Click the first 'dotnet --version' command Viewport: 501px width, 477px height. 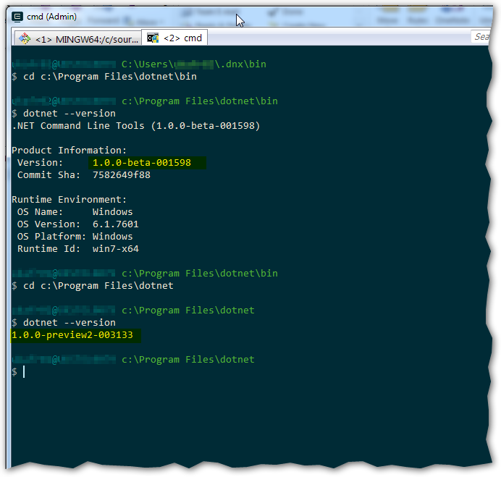70,114
